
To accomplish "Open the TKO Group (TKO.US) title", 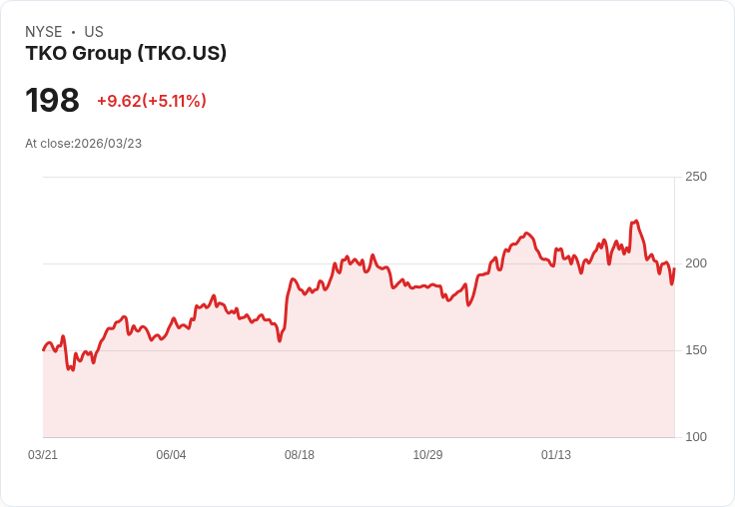I will [126, 53].
